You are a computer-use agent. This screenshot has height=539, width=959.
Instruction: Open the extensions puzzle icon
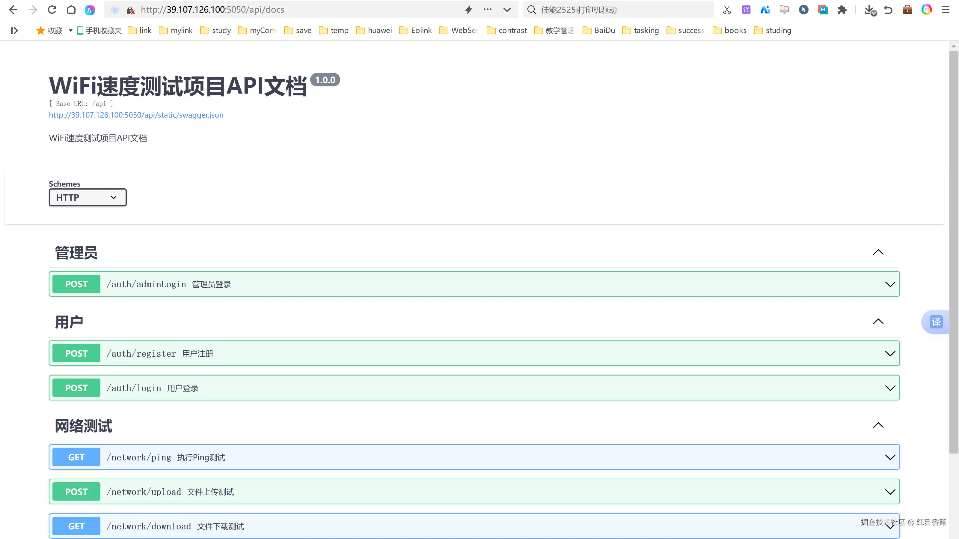(842, 10)
